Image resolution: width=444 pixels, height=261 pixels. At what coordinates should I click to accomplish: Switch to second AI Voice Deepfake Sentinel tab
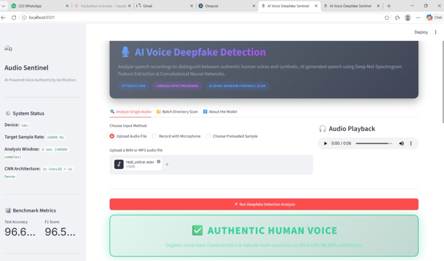[350, 6]
